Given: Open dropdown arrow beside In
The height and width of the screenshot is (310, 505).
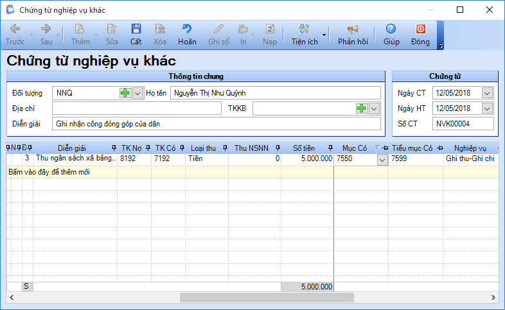Looking at the screenshot, I should tap(253, 35).
